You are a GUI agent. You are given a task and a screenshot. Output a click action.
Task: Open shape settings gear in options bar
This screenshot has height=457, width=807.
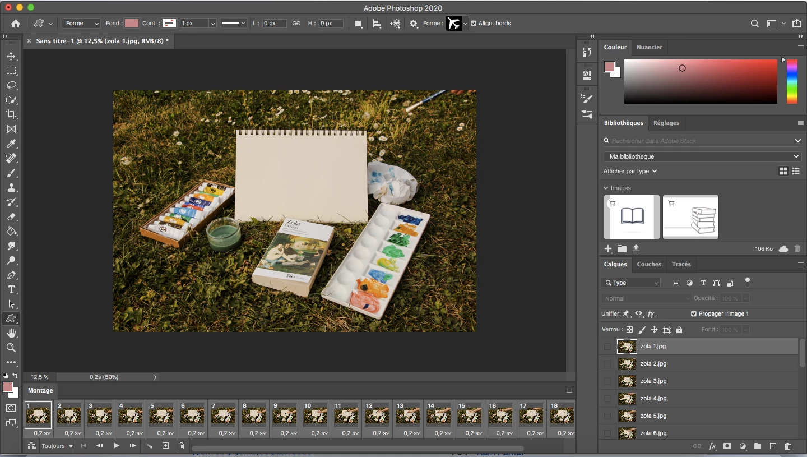coord(414,24)
